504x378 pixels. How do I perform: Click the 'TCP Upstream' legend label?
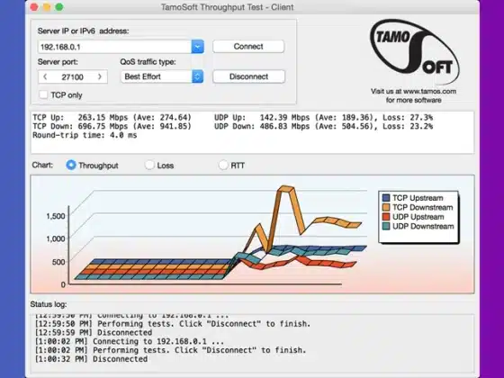(x=418, y=198)
